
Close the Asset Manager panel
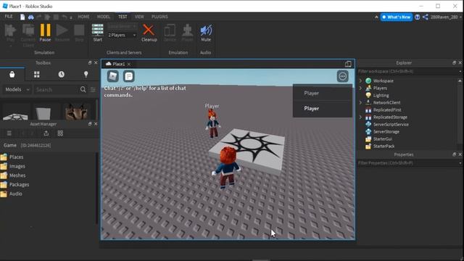pos(96,124)
